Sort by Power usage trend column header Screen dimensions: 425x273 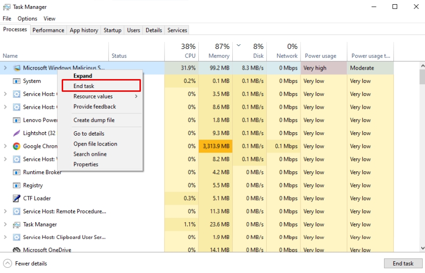[x=370, y=51]
